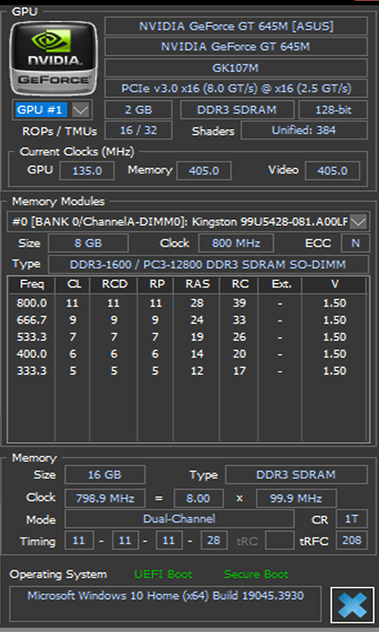Click the Unified: 384 shaders field
Viewport: 379px width, 632px height.
tap(304, 130)
